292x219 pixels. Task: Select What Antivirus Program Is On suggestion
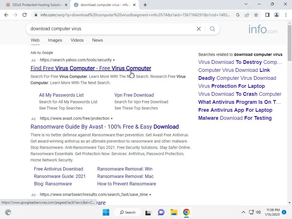coord(240,102)
